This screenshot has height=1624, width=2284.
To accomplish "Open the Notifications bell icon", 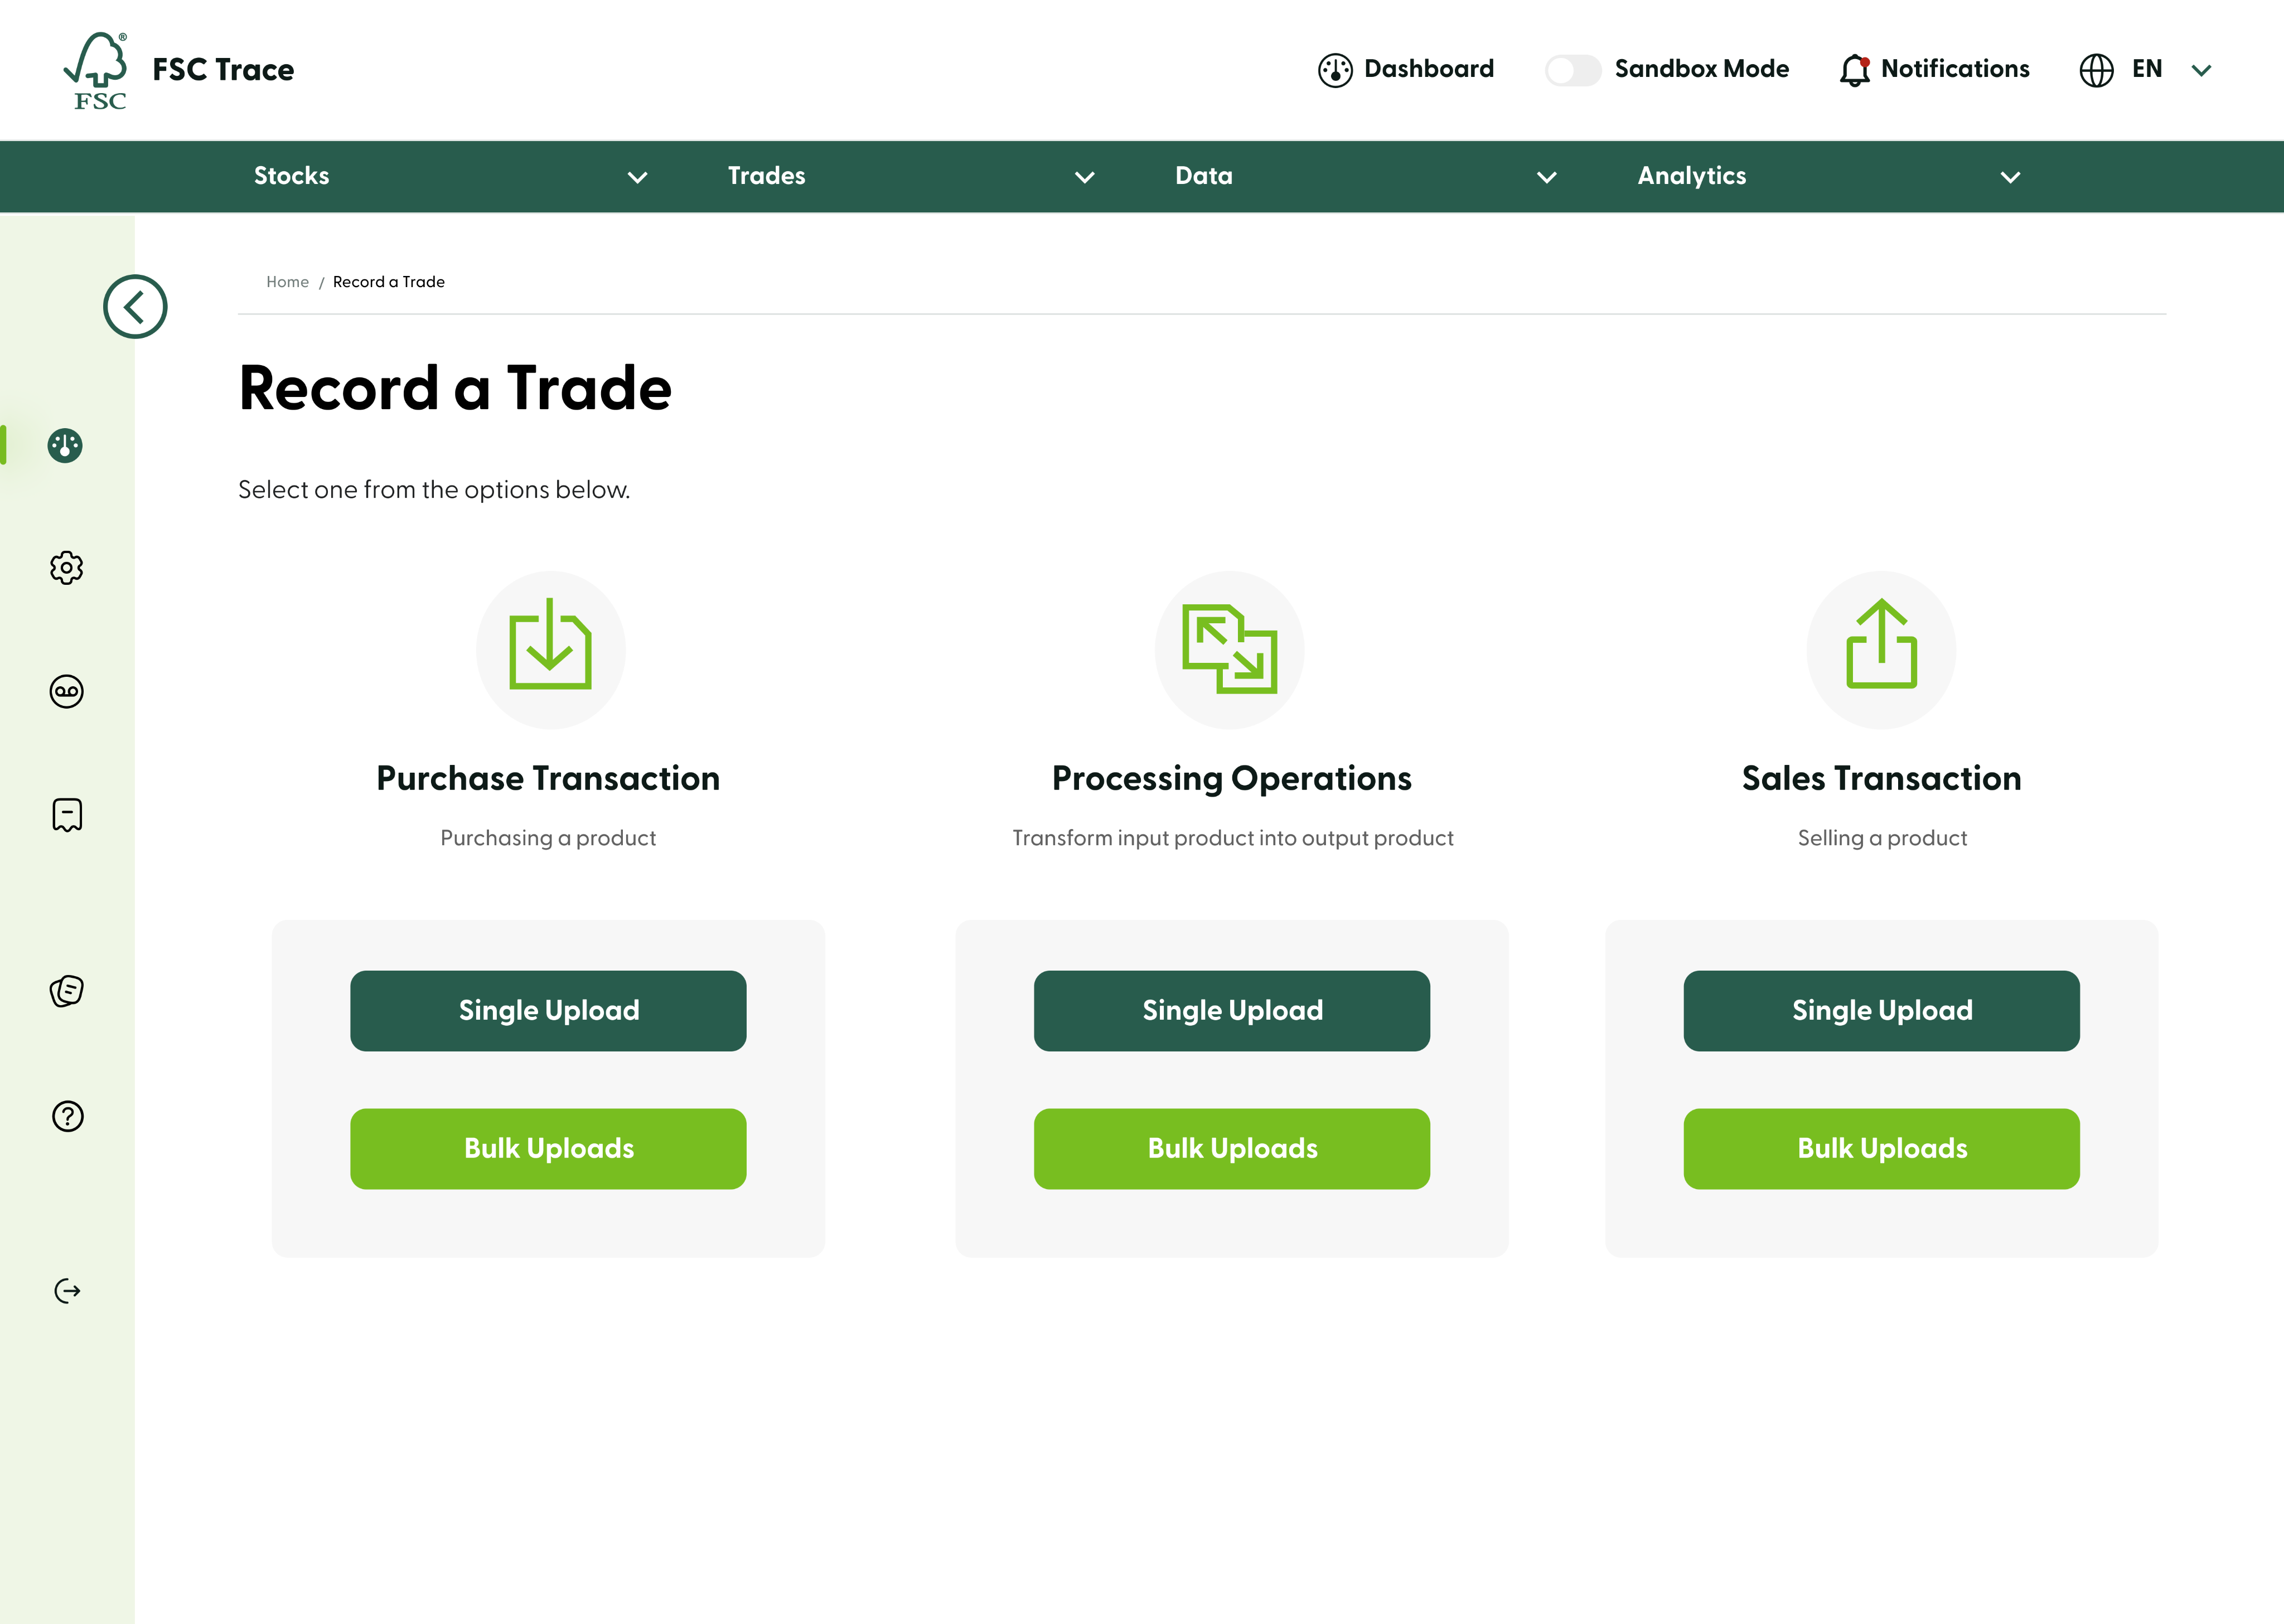I will point(1854,70).
